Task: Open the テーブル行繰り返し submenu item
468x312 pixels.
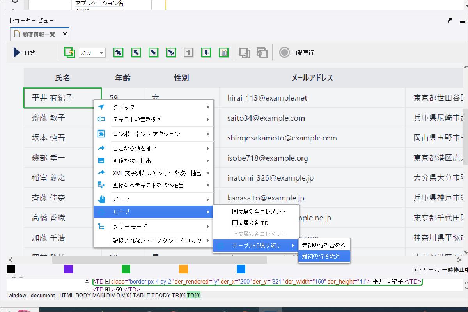Action: pos(256,246)
